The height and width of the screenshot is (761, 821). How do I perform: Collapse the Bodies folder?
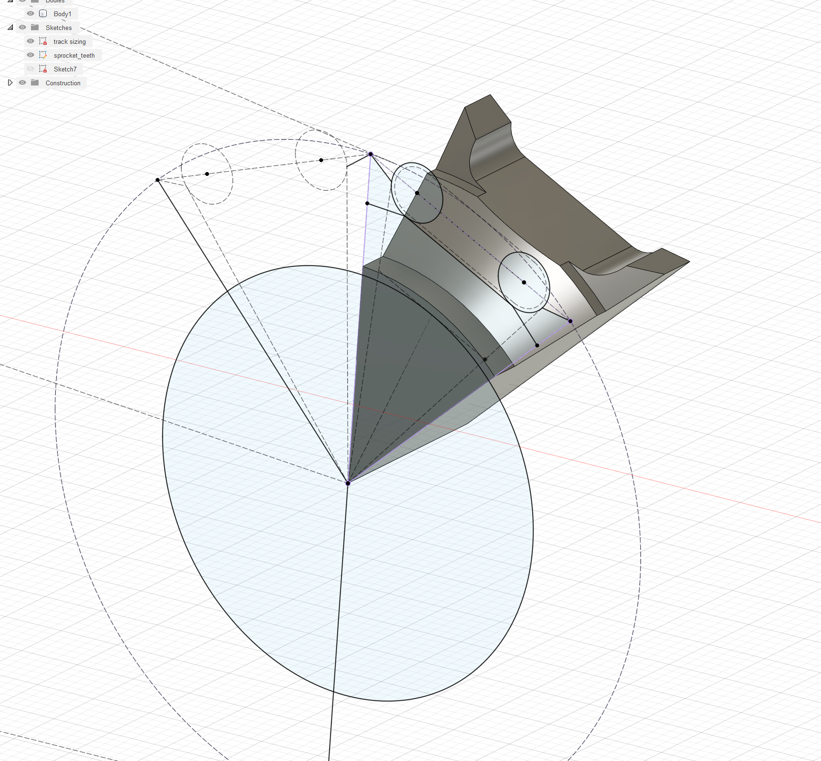10,1
